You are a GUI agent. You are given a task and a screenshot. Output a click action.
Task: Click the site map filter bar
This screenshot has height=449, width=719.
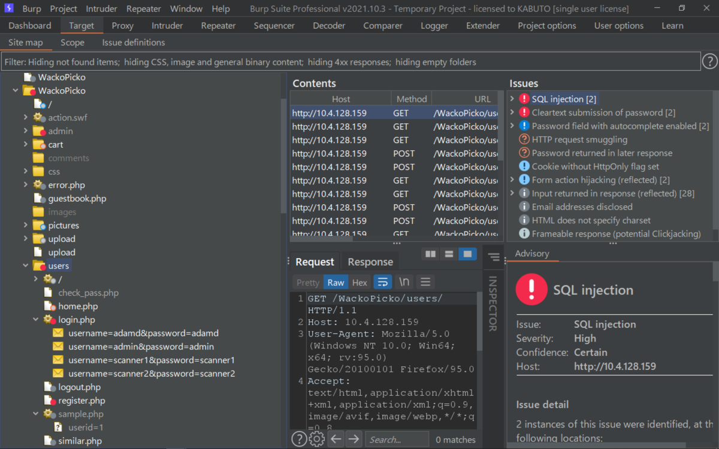pyautogui.click(x=351, y=62)
